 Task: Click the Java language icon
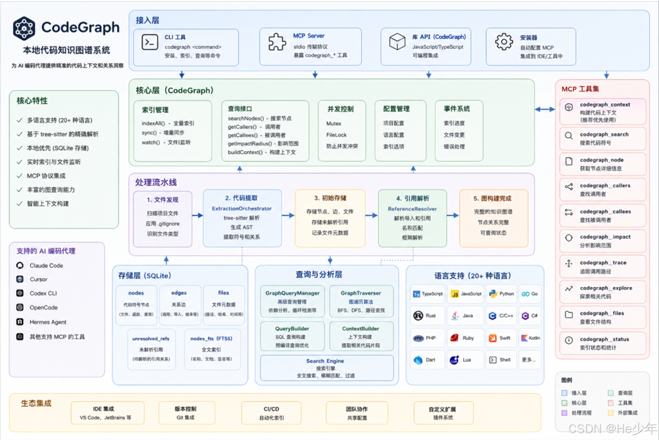(x=455, y=315)
